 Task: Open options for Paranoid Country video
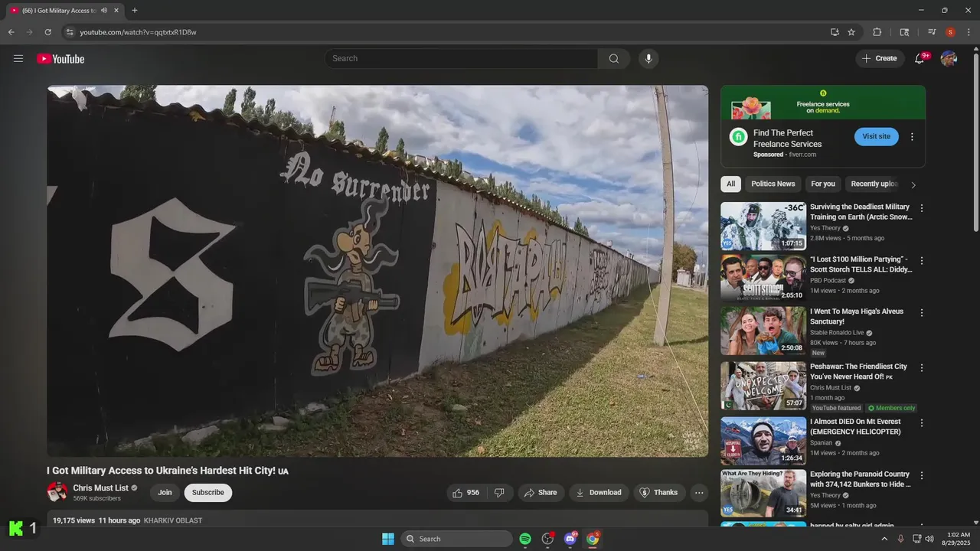coord(922,476)
